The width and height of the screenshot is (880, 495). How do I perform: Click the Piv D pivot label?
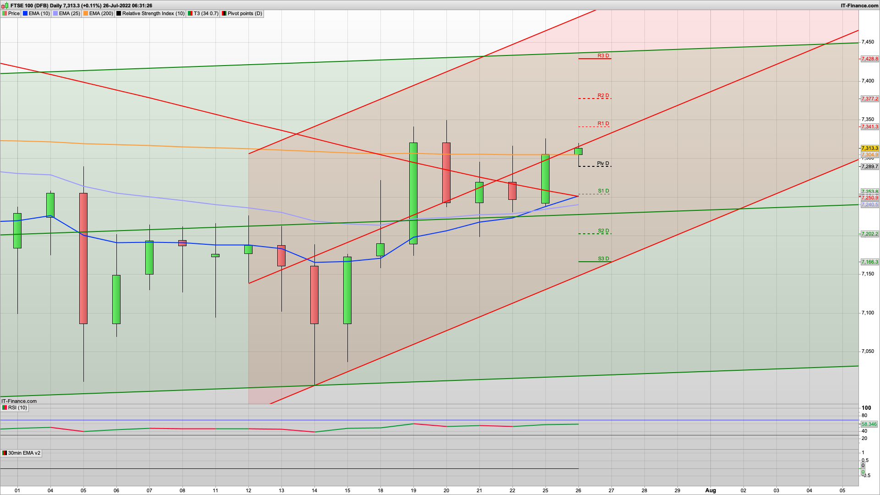[603, 164]
